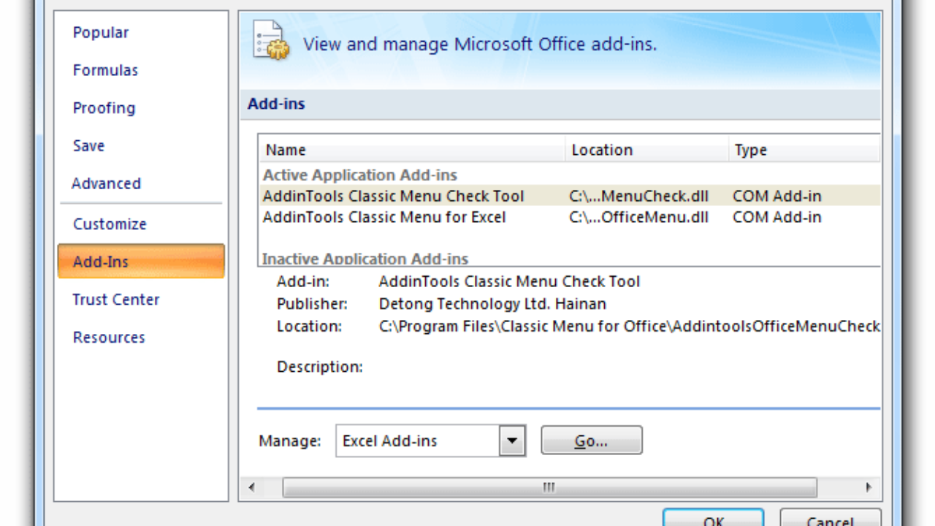Click the Cancel button
Screen dimensions: 935x526
830,519
